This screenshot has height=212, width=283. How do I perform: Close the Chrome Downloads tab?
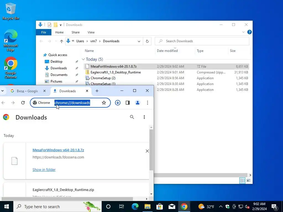click(x=87, y=91)
